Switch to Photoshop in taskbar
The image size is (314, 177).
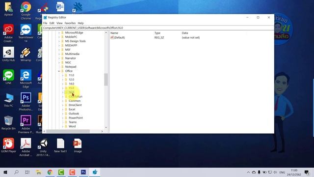tap(83, 172)
